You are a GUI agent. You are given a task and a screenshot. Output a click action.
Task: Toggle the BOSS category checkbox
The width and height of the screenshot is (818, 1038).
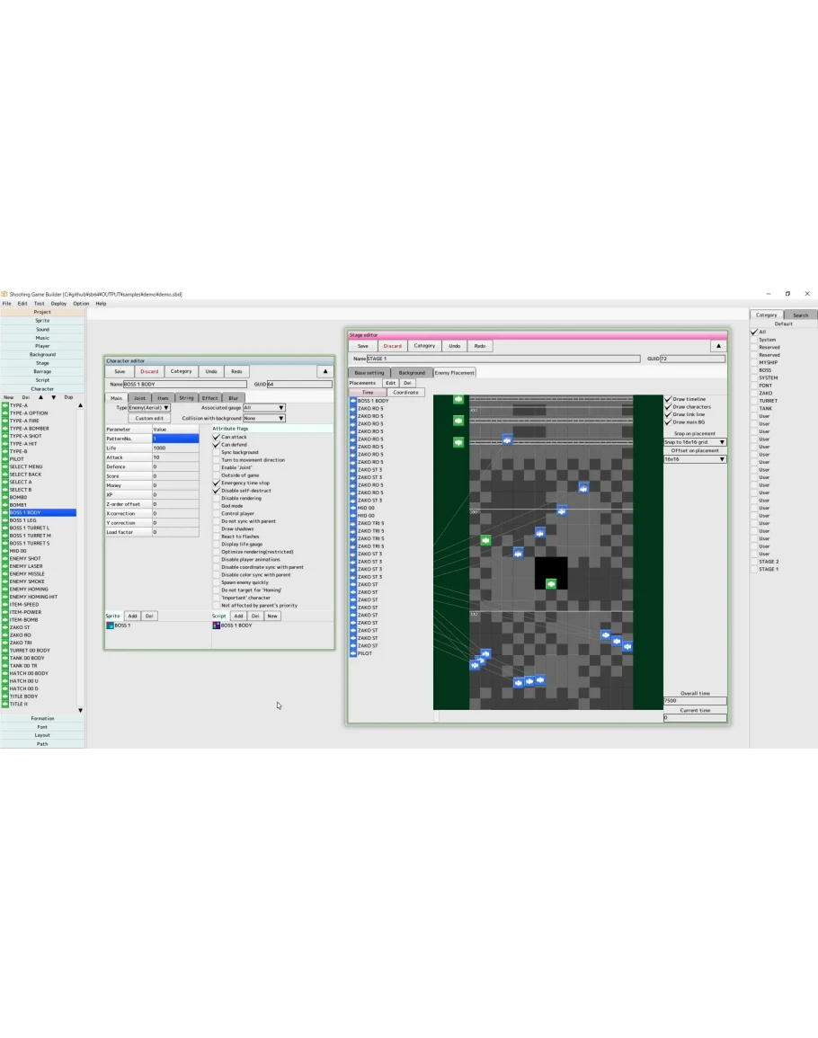click(753, 370)
